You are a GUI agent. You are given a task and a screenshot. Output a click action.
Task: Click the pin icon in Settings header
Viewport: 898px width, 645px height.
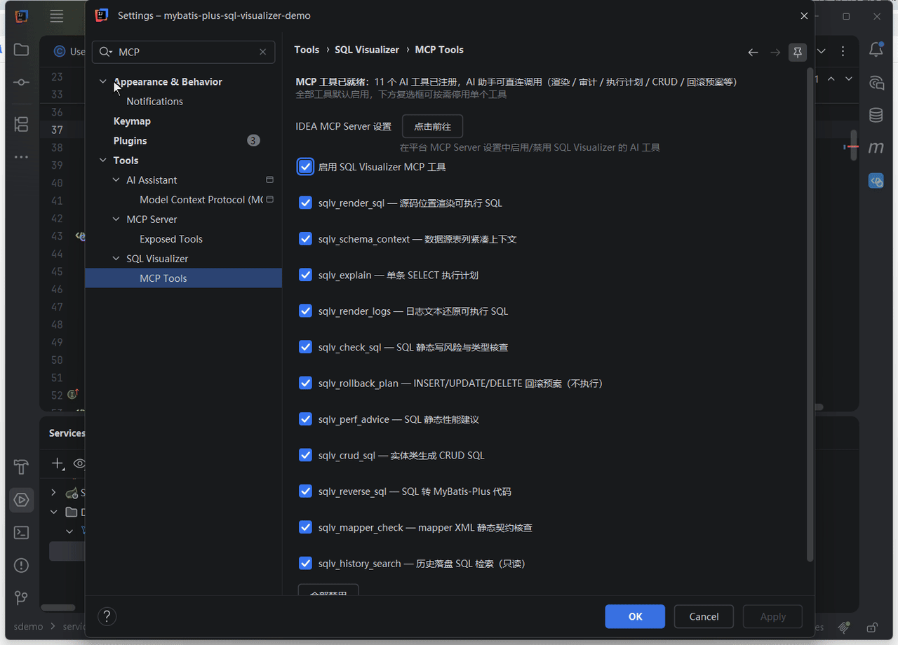[798, 52]
